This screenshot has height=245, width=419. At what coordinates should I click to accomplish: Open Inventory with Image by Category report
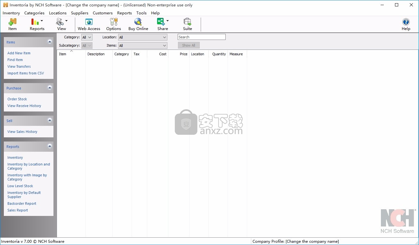coord(27,177)
